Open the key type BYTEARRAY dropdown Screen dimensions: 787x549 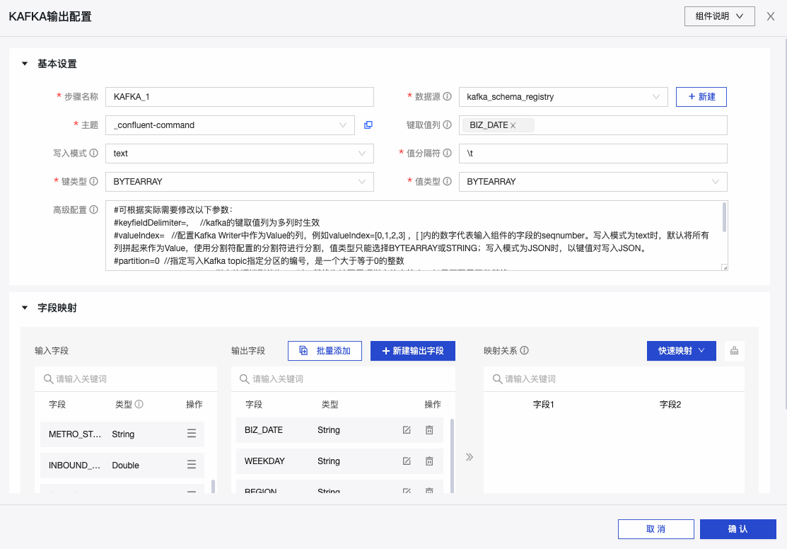point(239,182)
